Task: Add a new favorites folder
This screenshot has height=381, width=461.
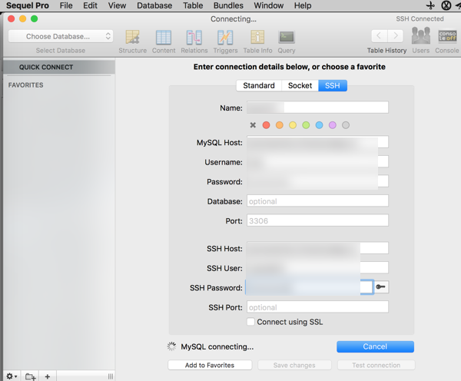Action: (30, 376)
